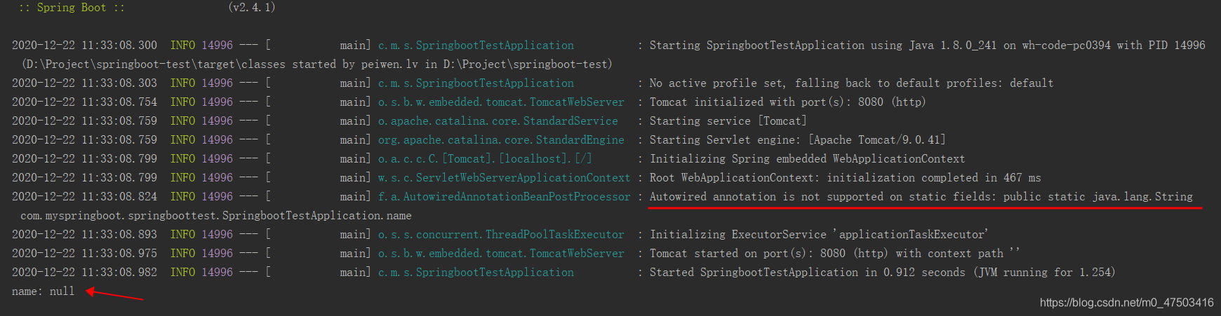
Task: Select the (v2.4.1) version text
Action: [x=252, y=7]
